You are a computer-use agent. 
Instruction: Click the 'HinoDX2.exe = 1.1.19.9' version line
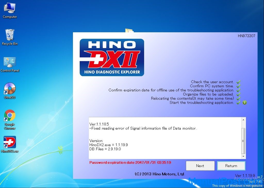click(x=109, y=145)
